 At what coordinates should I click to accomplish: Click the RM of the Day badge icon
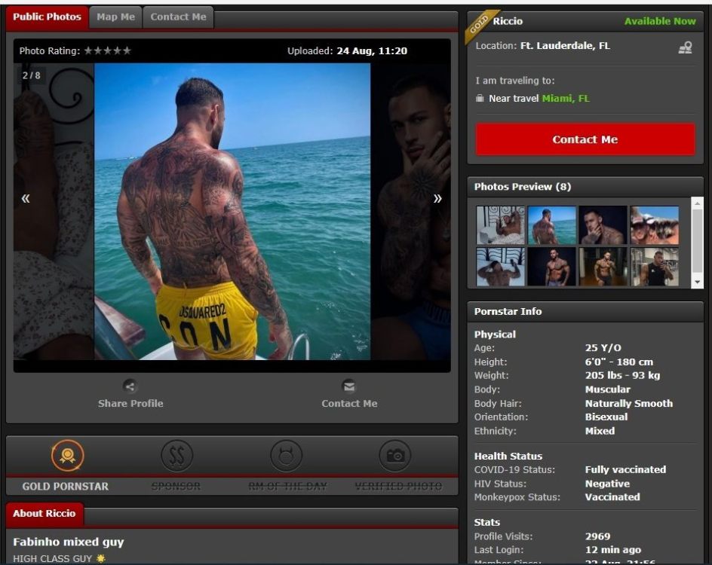point(286,456)
